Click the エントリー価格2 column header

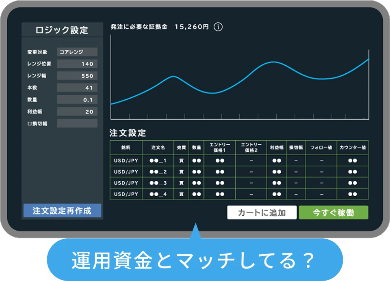(251, 148)
